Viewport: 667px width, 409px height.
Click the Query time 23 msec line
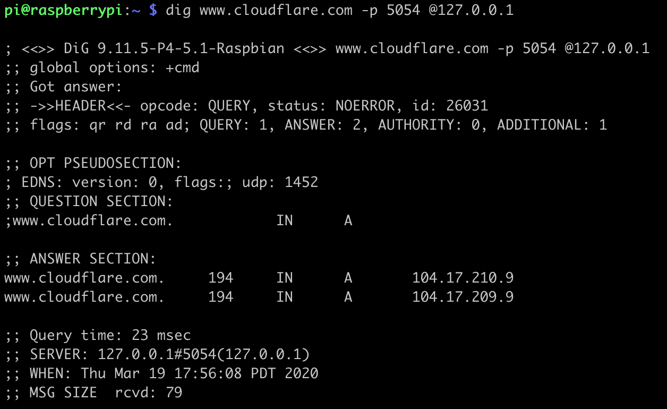tap(98, 336)
